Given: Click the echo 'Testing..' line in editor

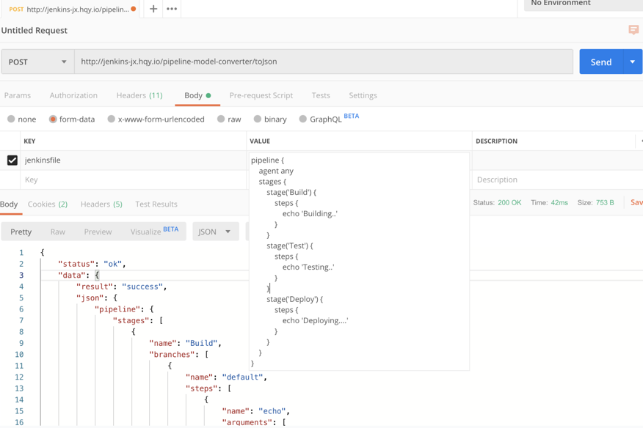Looking at the screenshot, I should [308, 267].
